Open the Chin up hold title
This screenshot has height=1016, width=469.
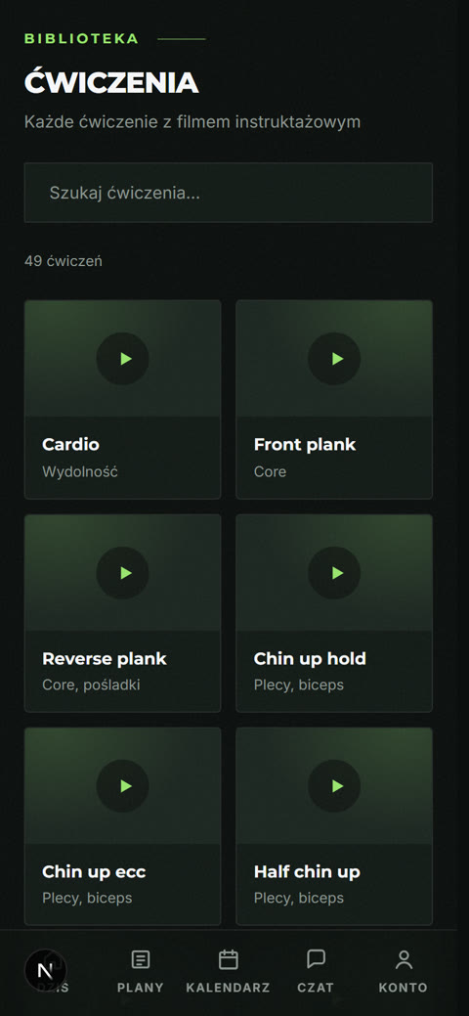(x=310, y=659)
